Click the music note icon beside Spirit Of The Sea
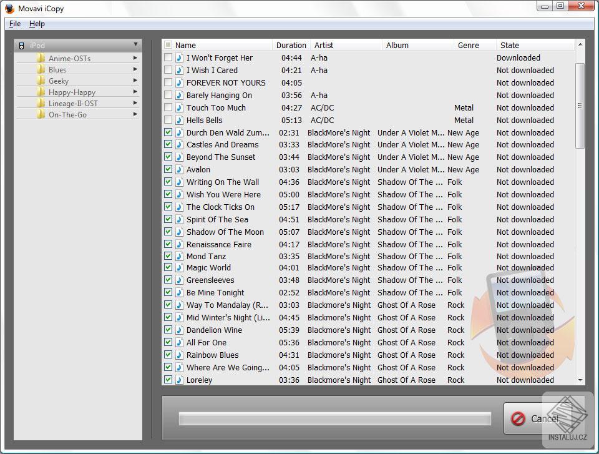Viewport: 599px width, 454px height. pos(179,220)
